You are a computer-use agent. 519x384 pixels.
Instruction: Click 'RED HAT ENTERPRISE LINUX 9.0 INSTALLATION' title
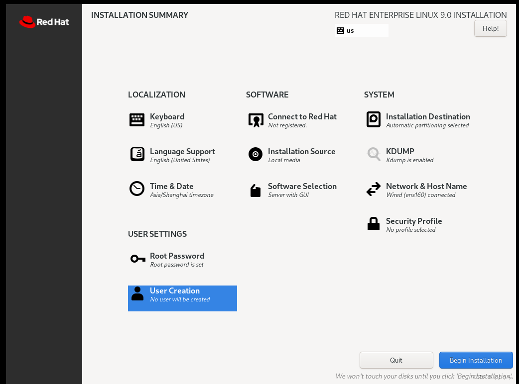[421, 15]
